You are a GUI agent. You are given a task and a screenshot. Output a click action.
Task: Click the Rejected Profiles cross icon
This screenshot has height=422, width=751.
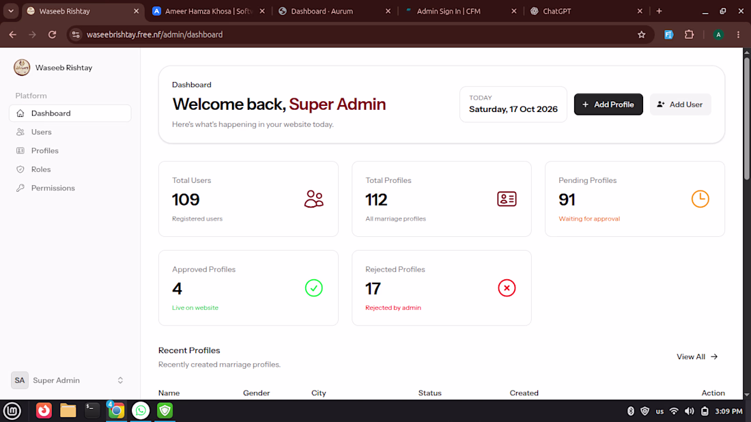pos(507,288)
